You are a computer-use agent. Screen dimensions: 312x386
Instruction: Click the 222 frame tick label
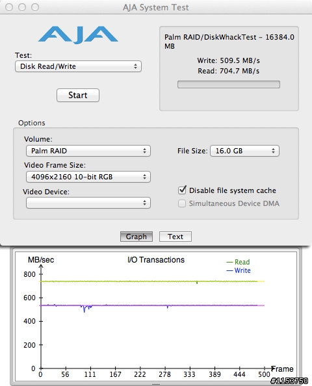point(140,375)
